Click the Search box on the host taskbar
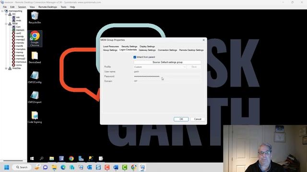This screenshot has width=307, height=172. pos(22,167)
